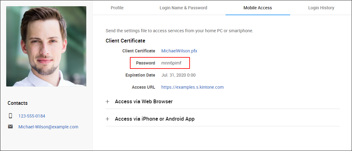Click the user's profile photo
This screenshot has height=151, width=352.
coord(46,46)
